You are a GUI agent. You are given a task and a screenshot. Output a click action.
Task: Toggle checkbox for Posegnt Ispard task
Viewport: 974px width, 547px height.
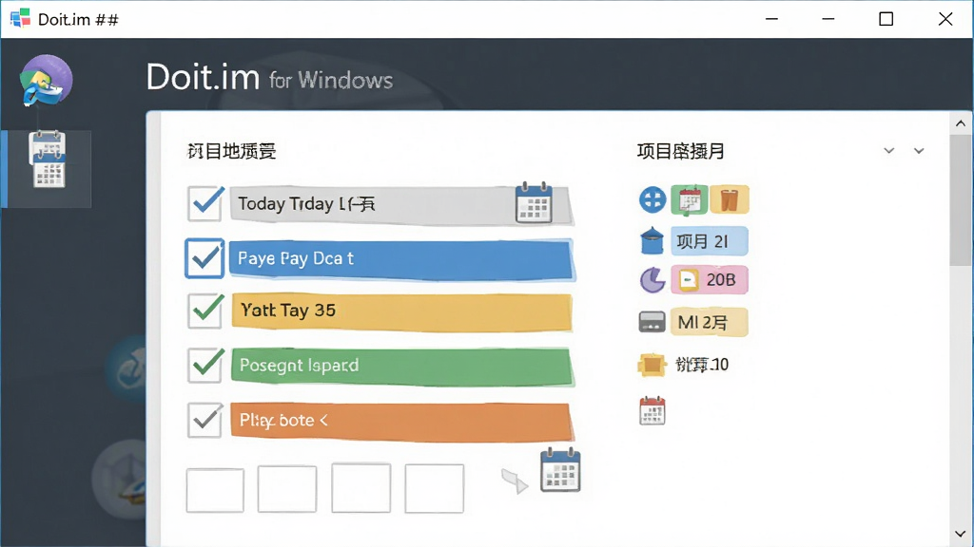[205, 365]
